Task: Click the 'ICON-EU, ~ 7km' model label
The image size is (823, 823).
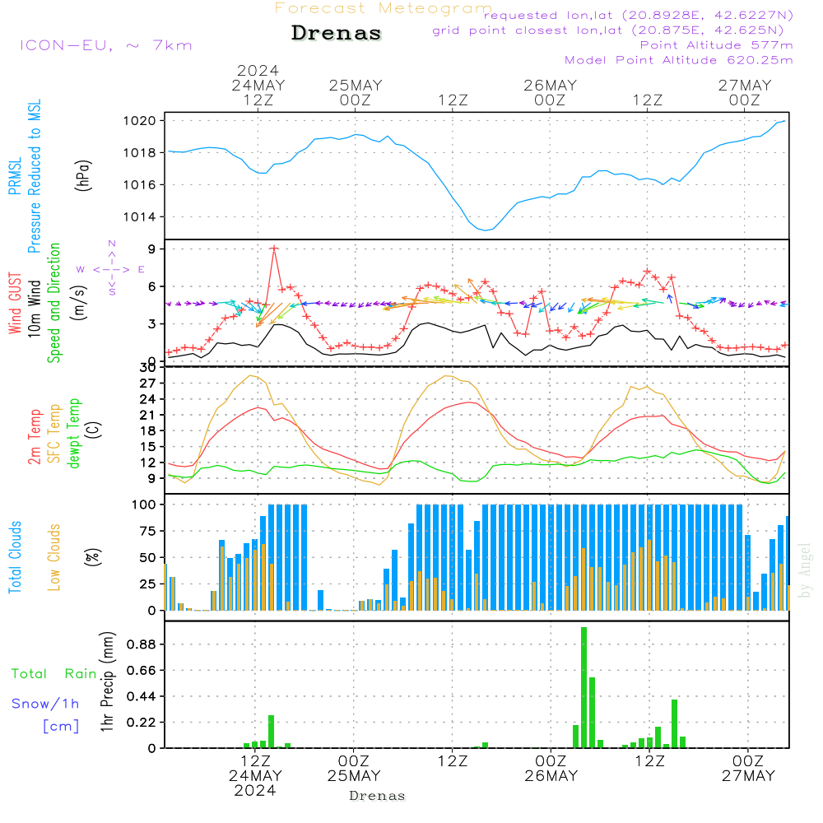Action: coord(106,45)
